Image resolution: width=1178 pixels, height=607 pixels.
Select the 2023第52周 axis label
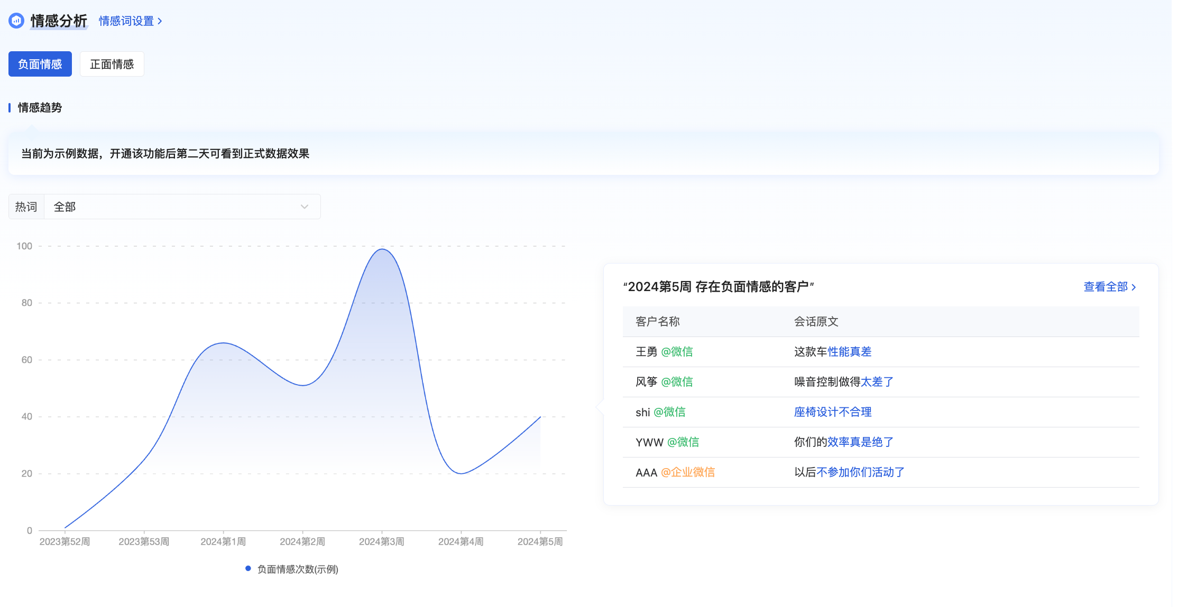(65, 541)
